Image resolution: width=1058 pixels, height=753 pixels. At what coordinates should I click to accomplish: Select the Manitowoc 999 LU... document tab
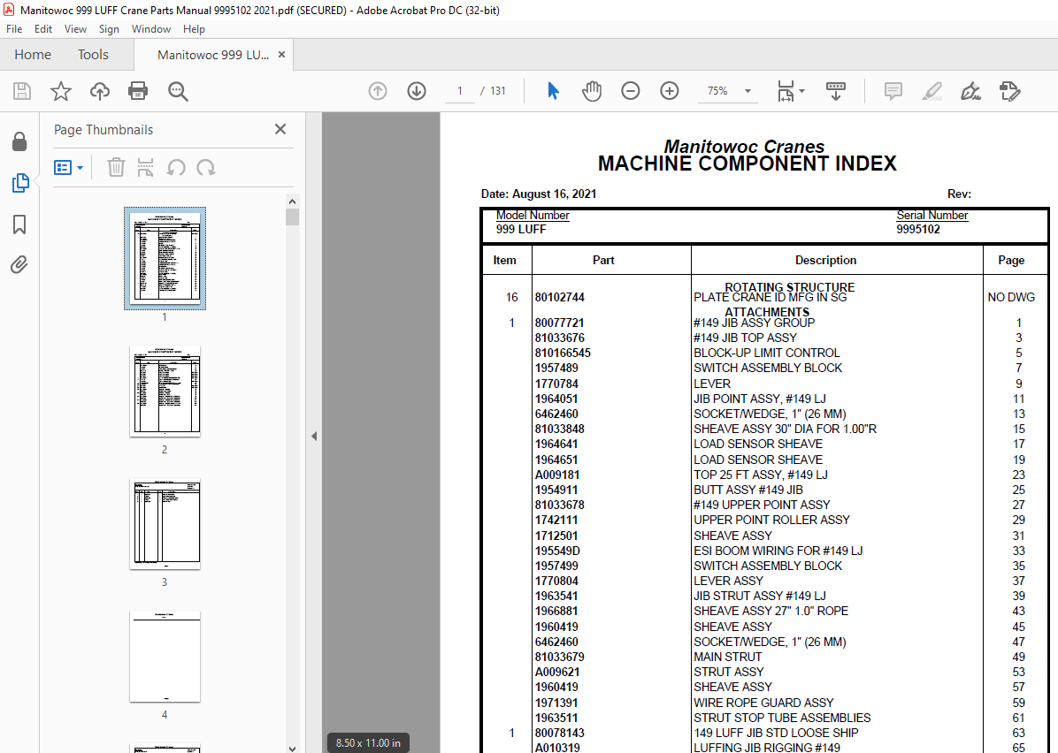[x=213, y=55]
